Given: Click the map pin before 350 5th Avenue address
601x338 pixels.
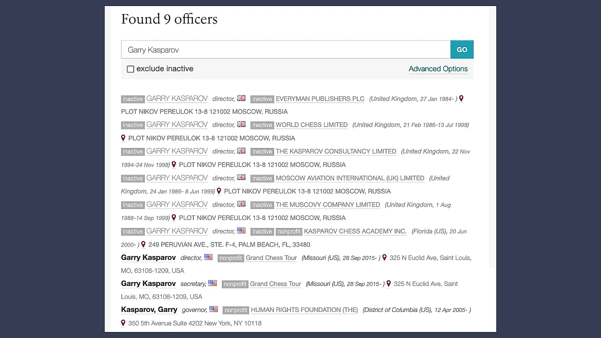Looking at the screenshot, I should [x=123, y=323].
